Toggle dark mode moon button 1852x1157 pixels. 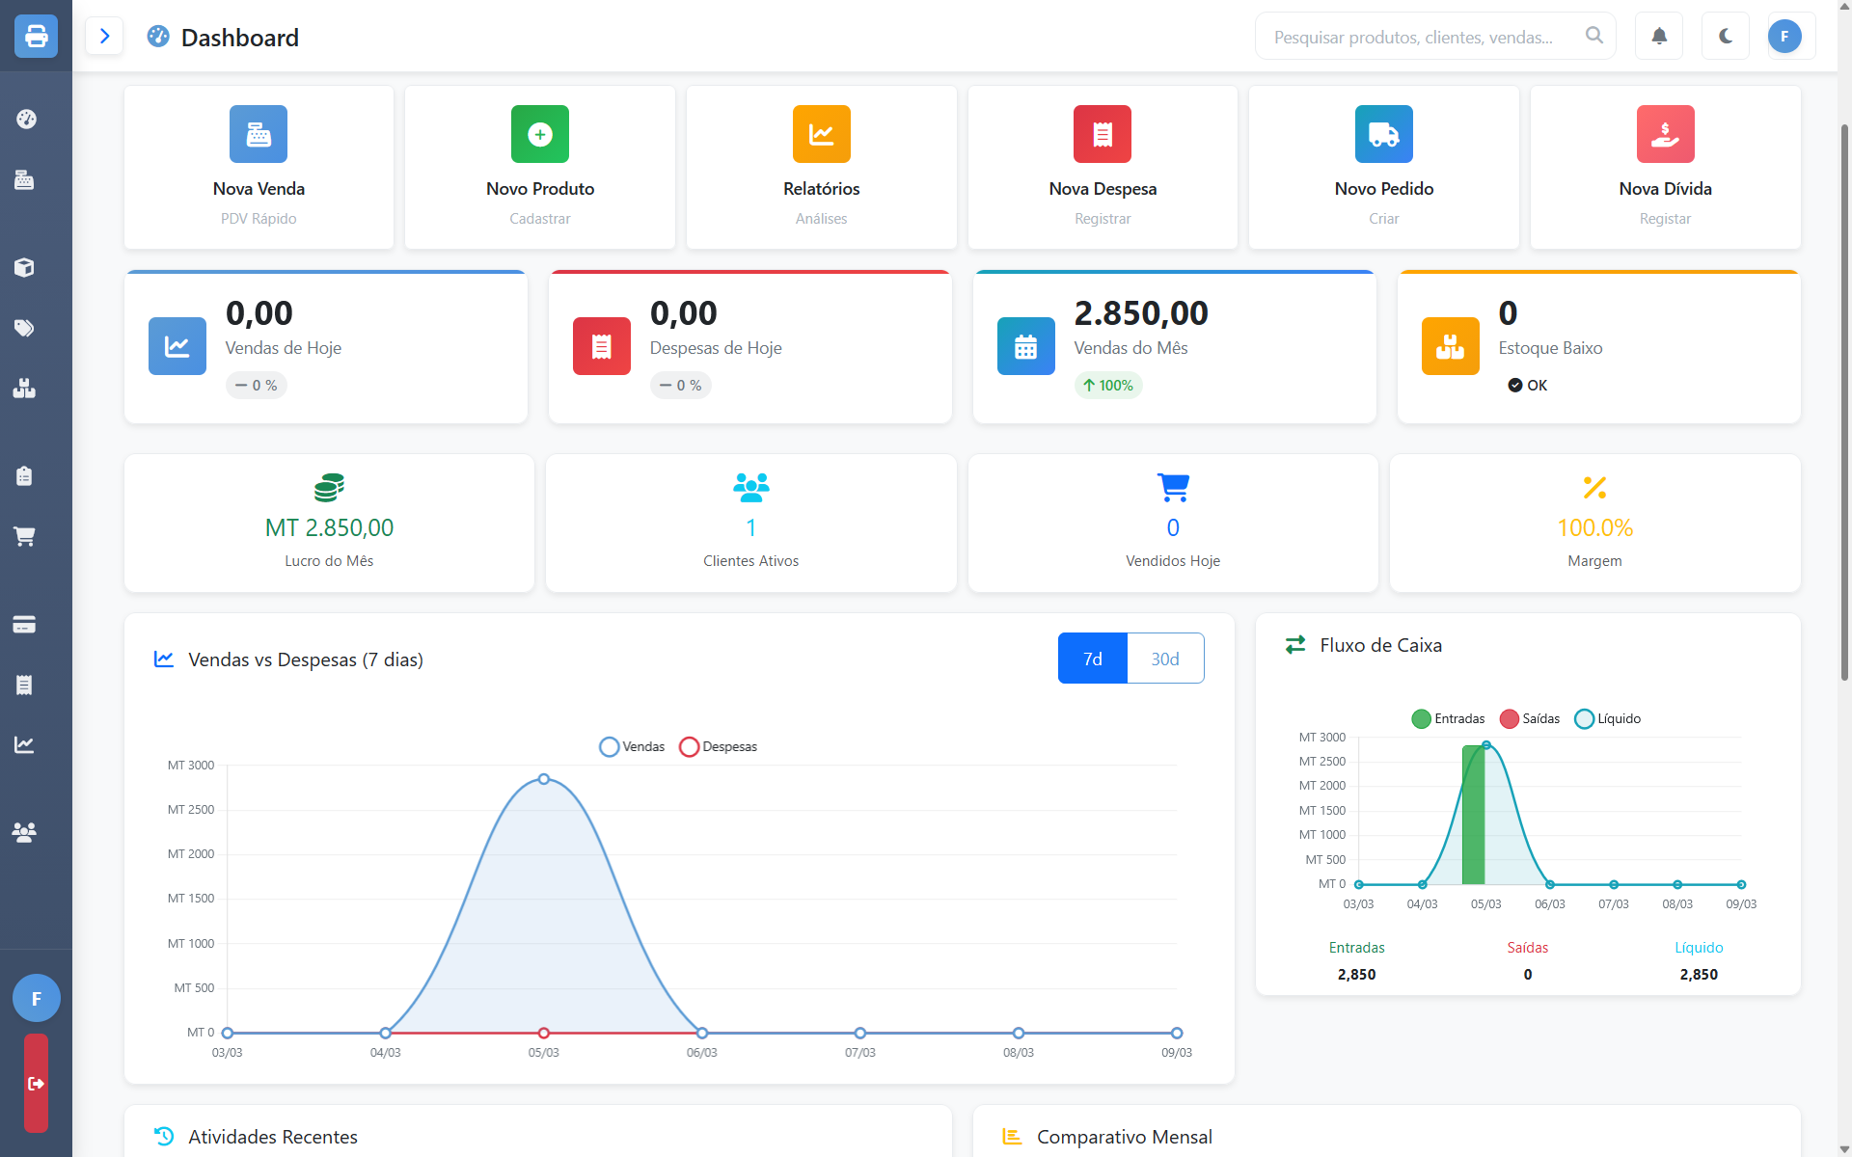coord(1726,37)
